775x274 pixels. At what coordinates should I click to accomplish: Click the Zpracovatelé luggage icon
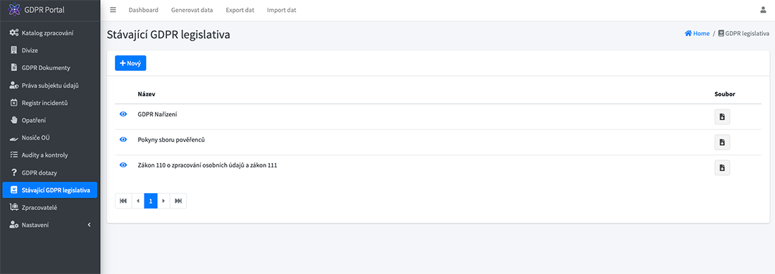(x=14, y=207)
